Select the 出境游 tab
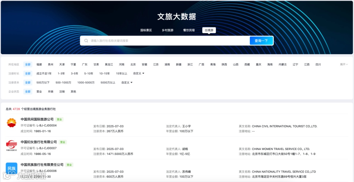Image resolution: width=354 pixels, height=182 pixels. coord(209,30)
